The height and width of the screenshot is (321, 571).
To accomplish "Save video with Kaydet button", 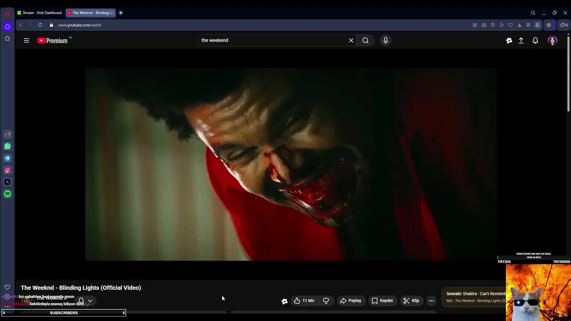I will tap(382, 301).
